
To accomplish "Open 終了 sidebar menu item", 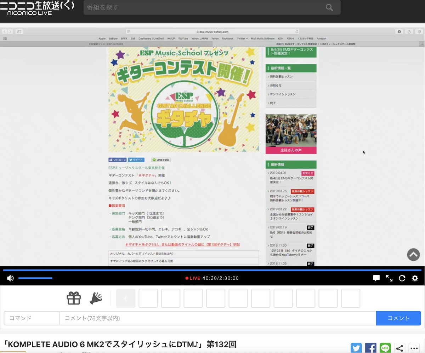I will coord(291,103).
